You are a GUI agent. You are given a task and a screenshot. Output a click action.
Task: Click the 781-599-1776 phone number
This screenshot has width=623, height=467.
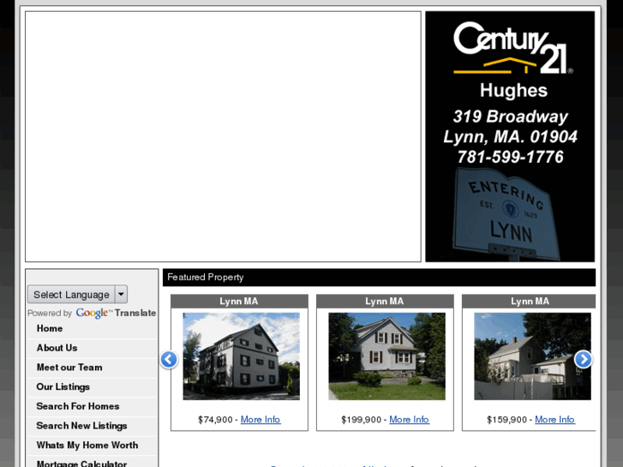(510, 157)
